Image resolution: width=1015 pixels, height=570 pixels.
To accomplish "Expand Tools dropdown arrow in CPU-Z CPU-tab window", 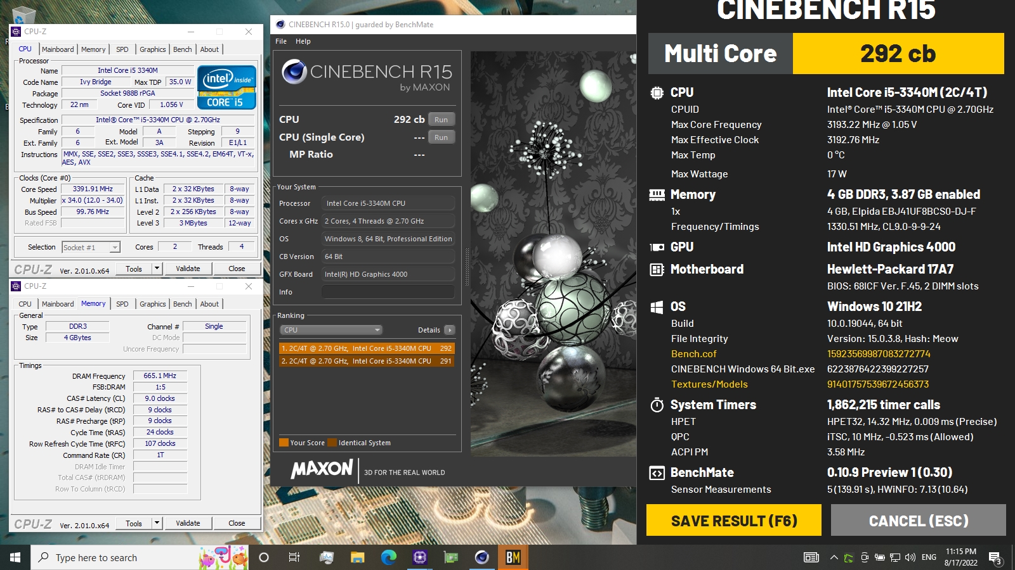I will pos(157,269).
